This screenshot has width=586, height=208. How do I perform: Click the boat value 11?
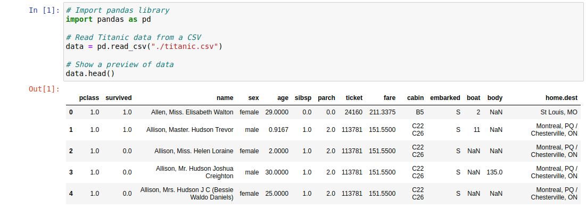coord(476,130)
